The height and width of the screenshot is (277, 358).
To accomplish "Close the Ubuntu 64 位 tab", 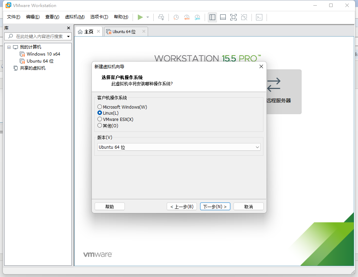I will (144, 32).
